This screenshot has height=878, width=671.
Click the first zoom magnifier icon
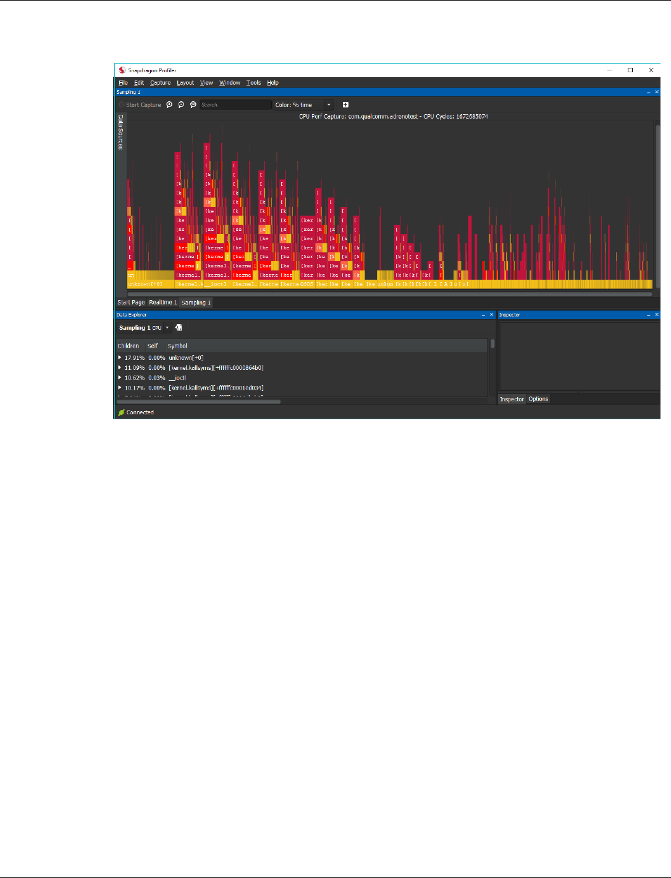169,105
